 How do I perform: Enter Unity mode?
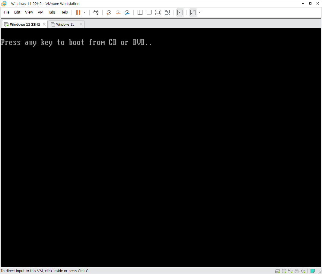click(167, 12)
